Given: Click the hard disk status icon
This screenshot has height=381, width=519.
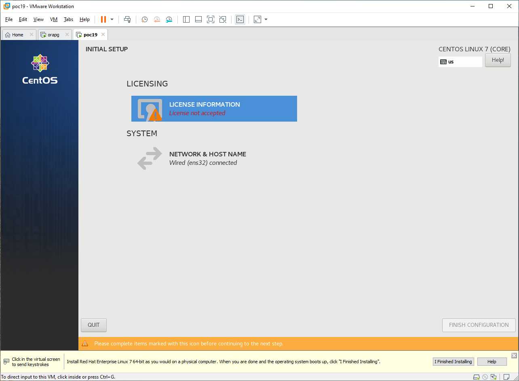Looking at the screenshot, I should pos(477,377).
